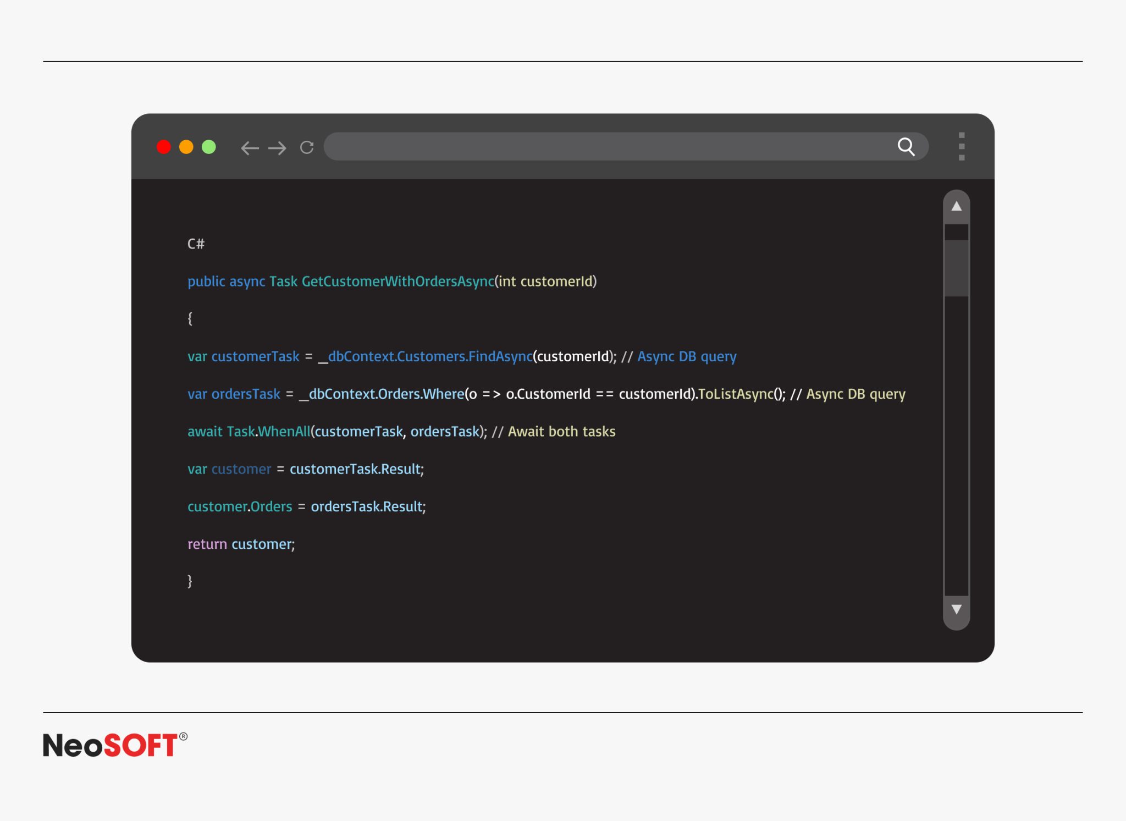The height and width of the screenshot is (821, 1126).
Task: Select the forward navigation arrow
Action: pyautogui.click(x=279, y=147)
